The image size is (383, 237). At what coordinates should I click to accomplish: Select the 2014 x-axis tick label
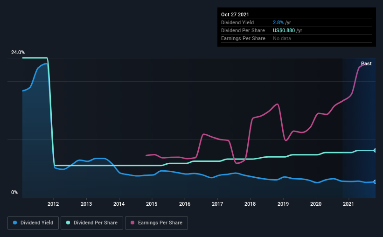point(119,204)
